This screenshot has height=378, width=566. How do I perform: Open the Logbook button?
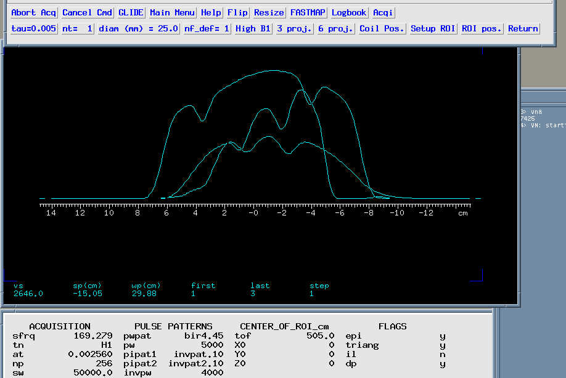[349, 12]
